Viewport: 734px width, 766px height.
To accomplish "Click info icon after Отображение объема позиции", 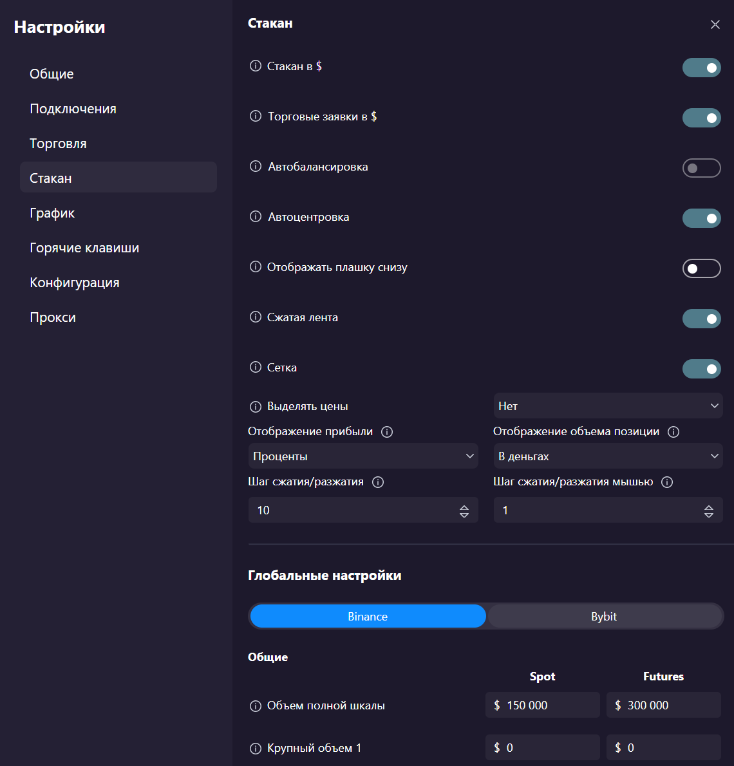I will (x=673, y=432).
